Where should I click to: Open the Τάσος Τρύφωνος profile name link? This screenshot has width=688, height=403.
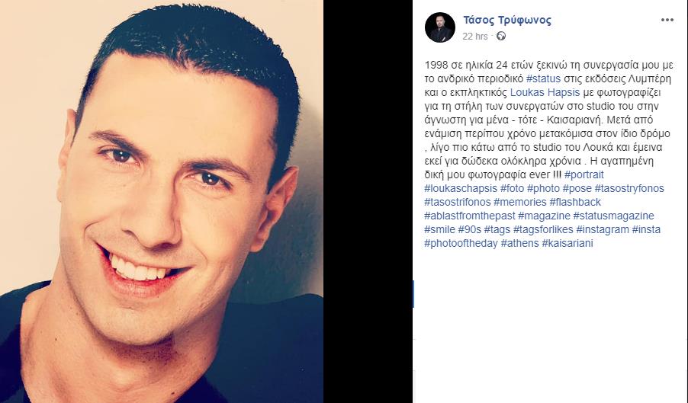507,20
